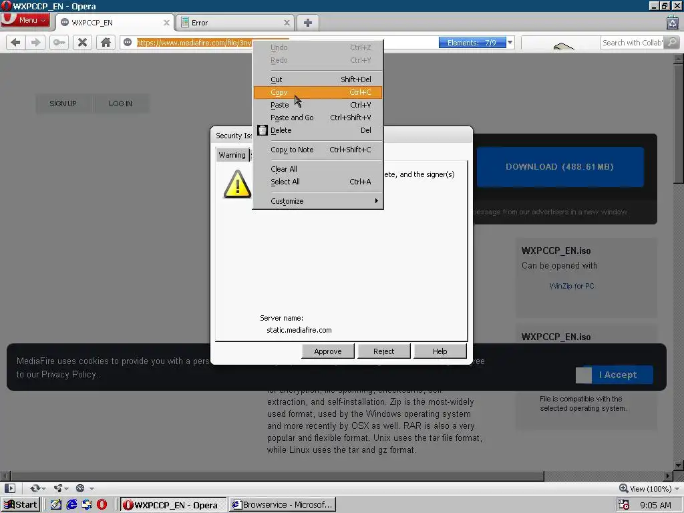Image resolution: width=684 pixels, height=513 pixels.
Task: Choose Paste from the context menu
Action: click(x=317, y=105)
